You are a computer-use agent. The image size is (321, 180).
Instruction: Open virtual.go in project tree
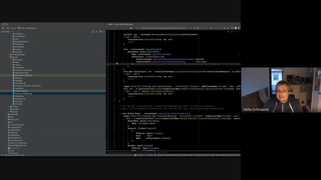(18, 104)
